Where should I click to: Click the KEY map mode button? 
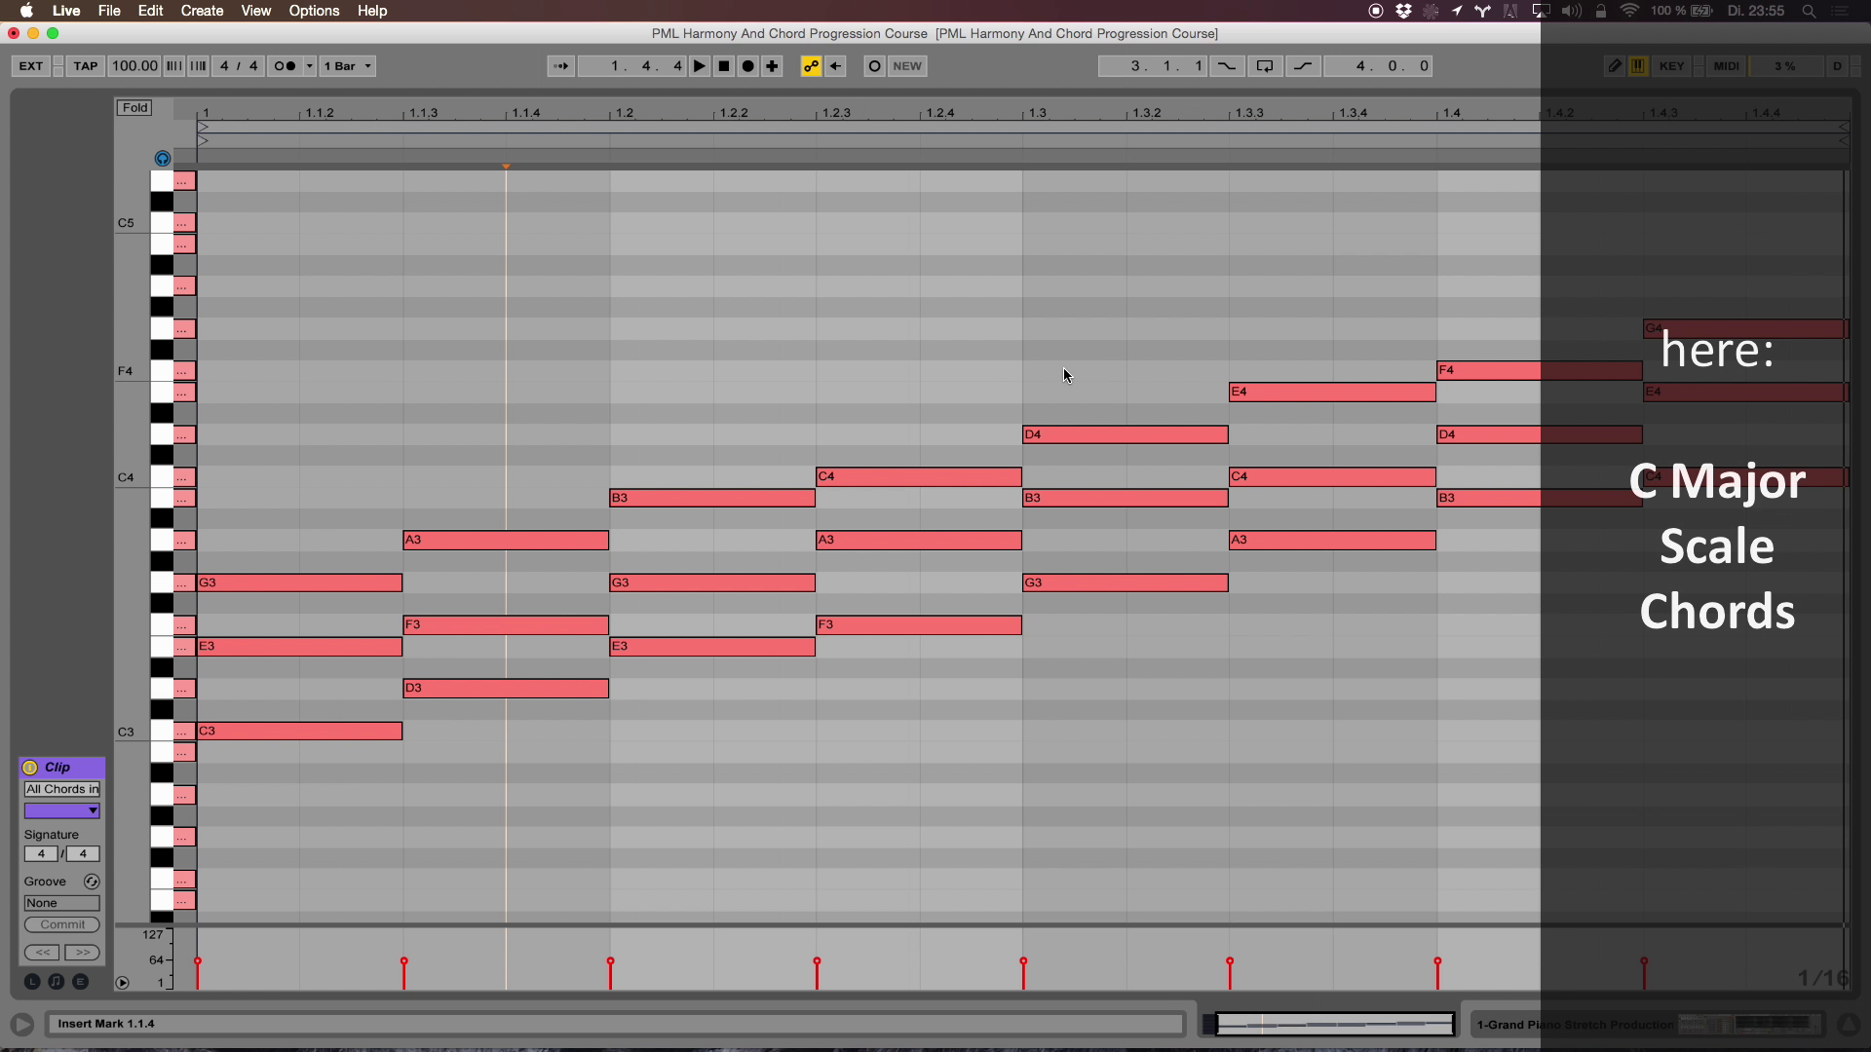(x=1671, y=66)
